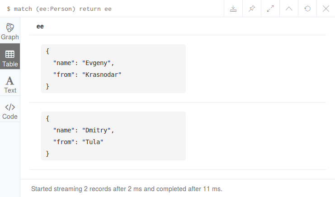Viewport: 335px width, 197px height.
Task: Click the "Tula" value text
Action: 93,142
